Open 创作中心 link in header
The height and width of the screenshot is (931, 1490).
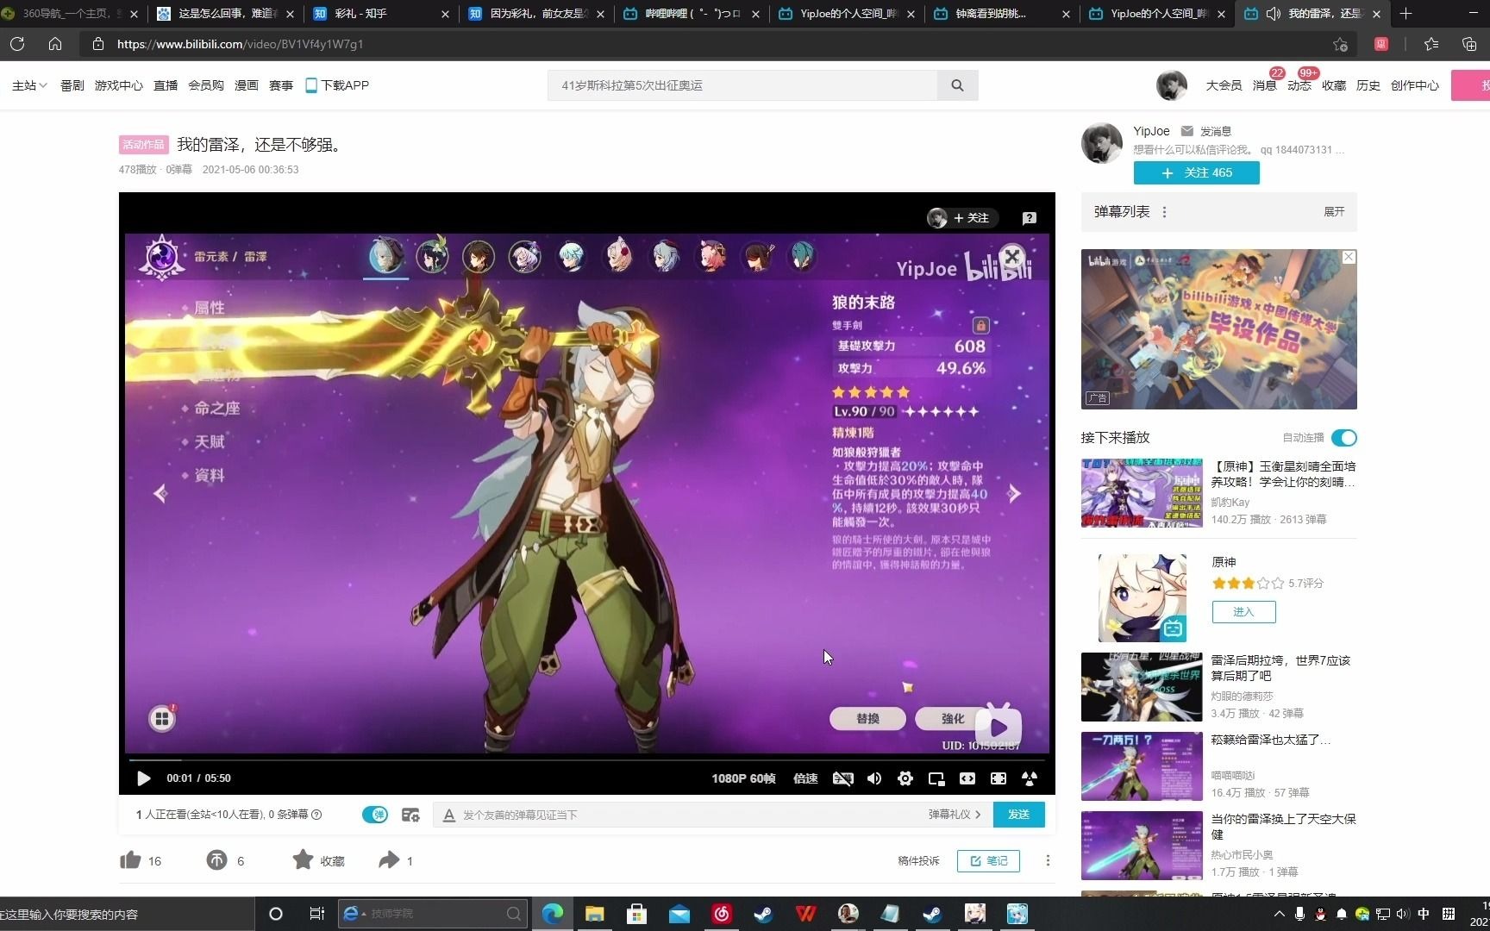(1415, 85)
